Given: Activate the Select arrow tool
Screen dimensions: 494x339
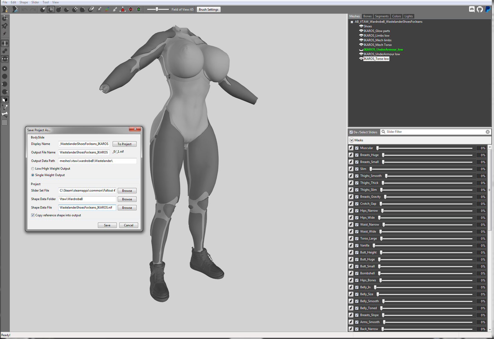Looking at the screenshot, I should [43, 9].
